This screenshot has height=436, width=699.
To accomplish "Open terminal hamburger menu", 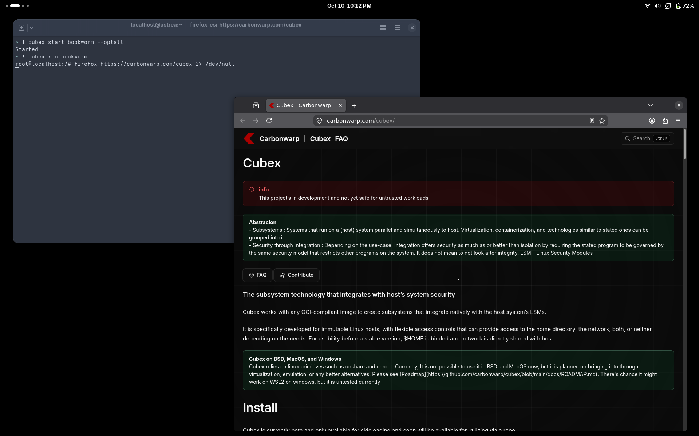I will point(398,28).
